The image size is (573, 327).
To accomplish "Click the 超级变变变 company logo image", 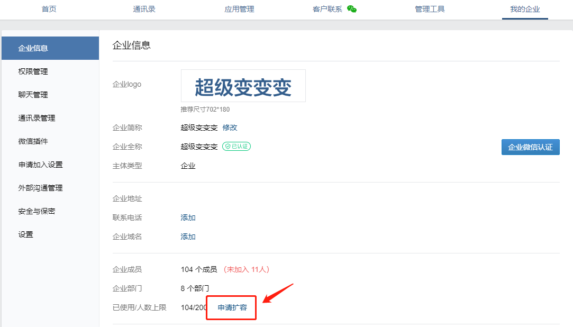I will click(x=243, y=86).
